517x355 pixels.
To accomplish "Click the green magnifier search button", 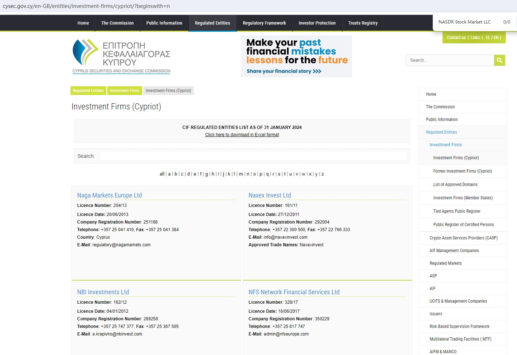I will coord(499,60).
